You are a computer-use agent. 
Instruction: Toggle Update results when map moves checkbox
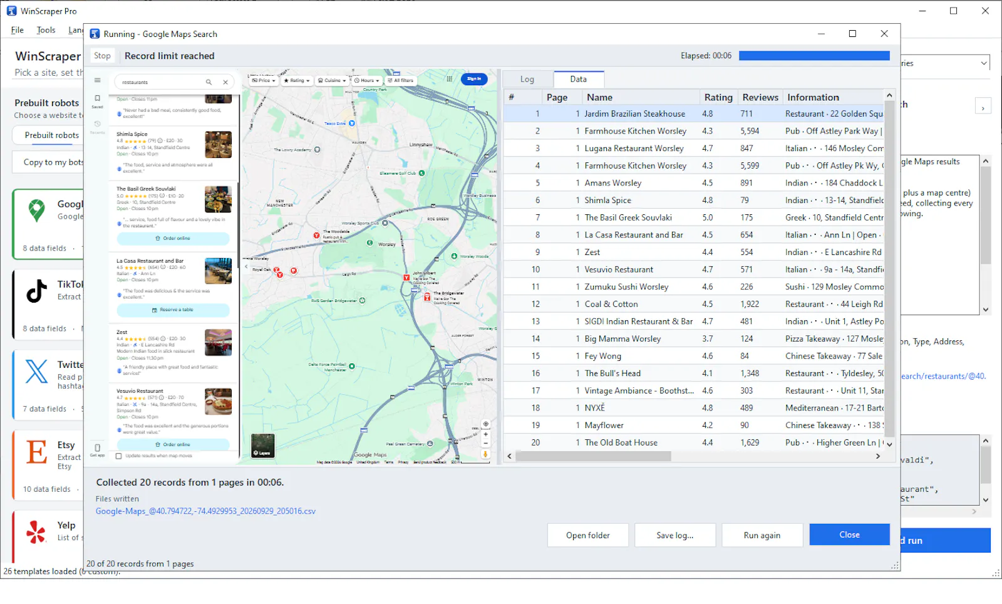119,456
